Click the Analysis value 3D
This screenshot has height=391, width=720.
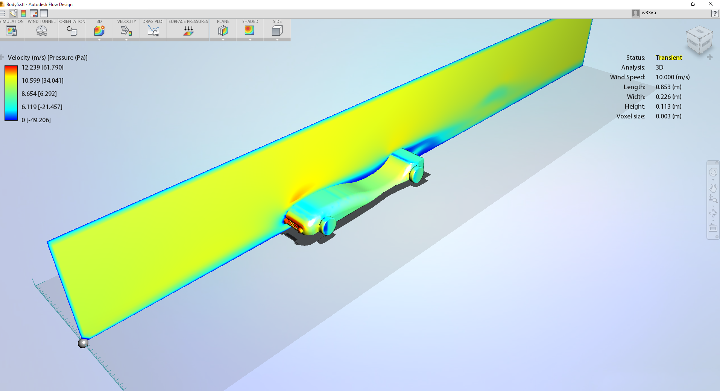(x=659, y=67)
